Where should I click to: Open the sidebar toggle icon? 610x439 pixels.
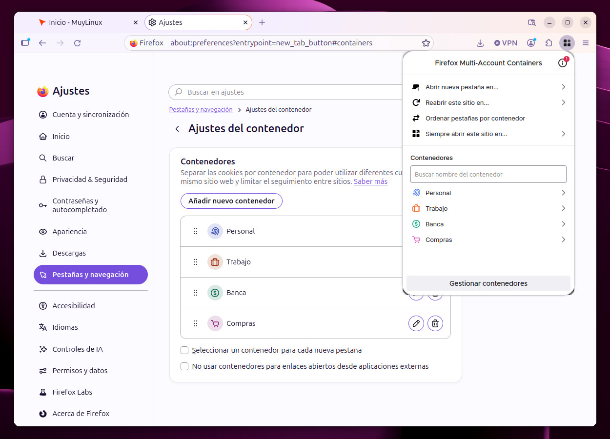(25, 43)
